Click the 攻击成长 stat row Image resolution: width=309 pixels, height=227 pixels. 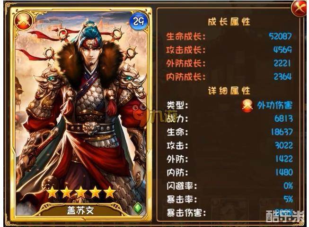229,50
